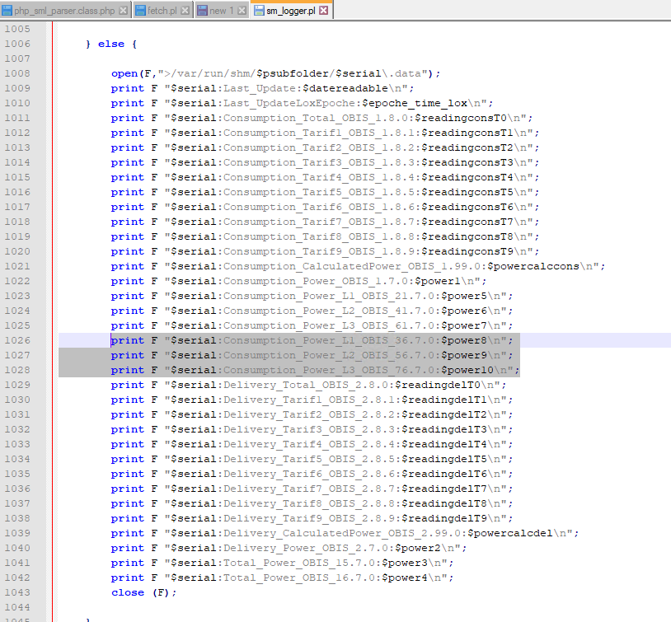Image resolution: width=671 pixels, height=622 pixels.
Task: Click '$power1' variable on line 1022
Action: click(x=438, y=282)
